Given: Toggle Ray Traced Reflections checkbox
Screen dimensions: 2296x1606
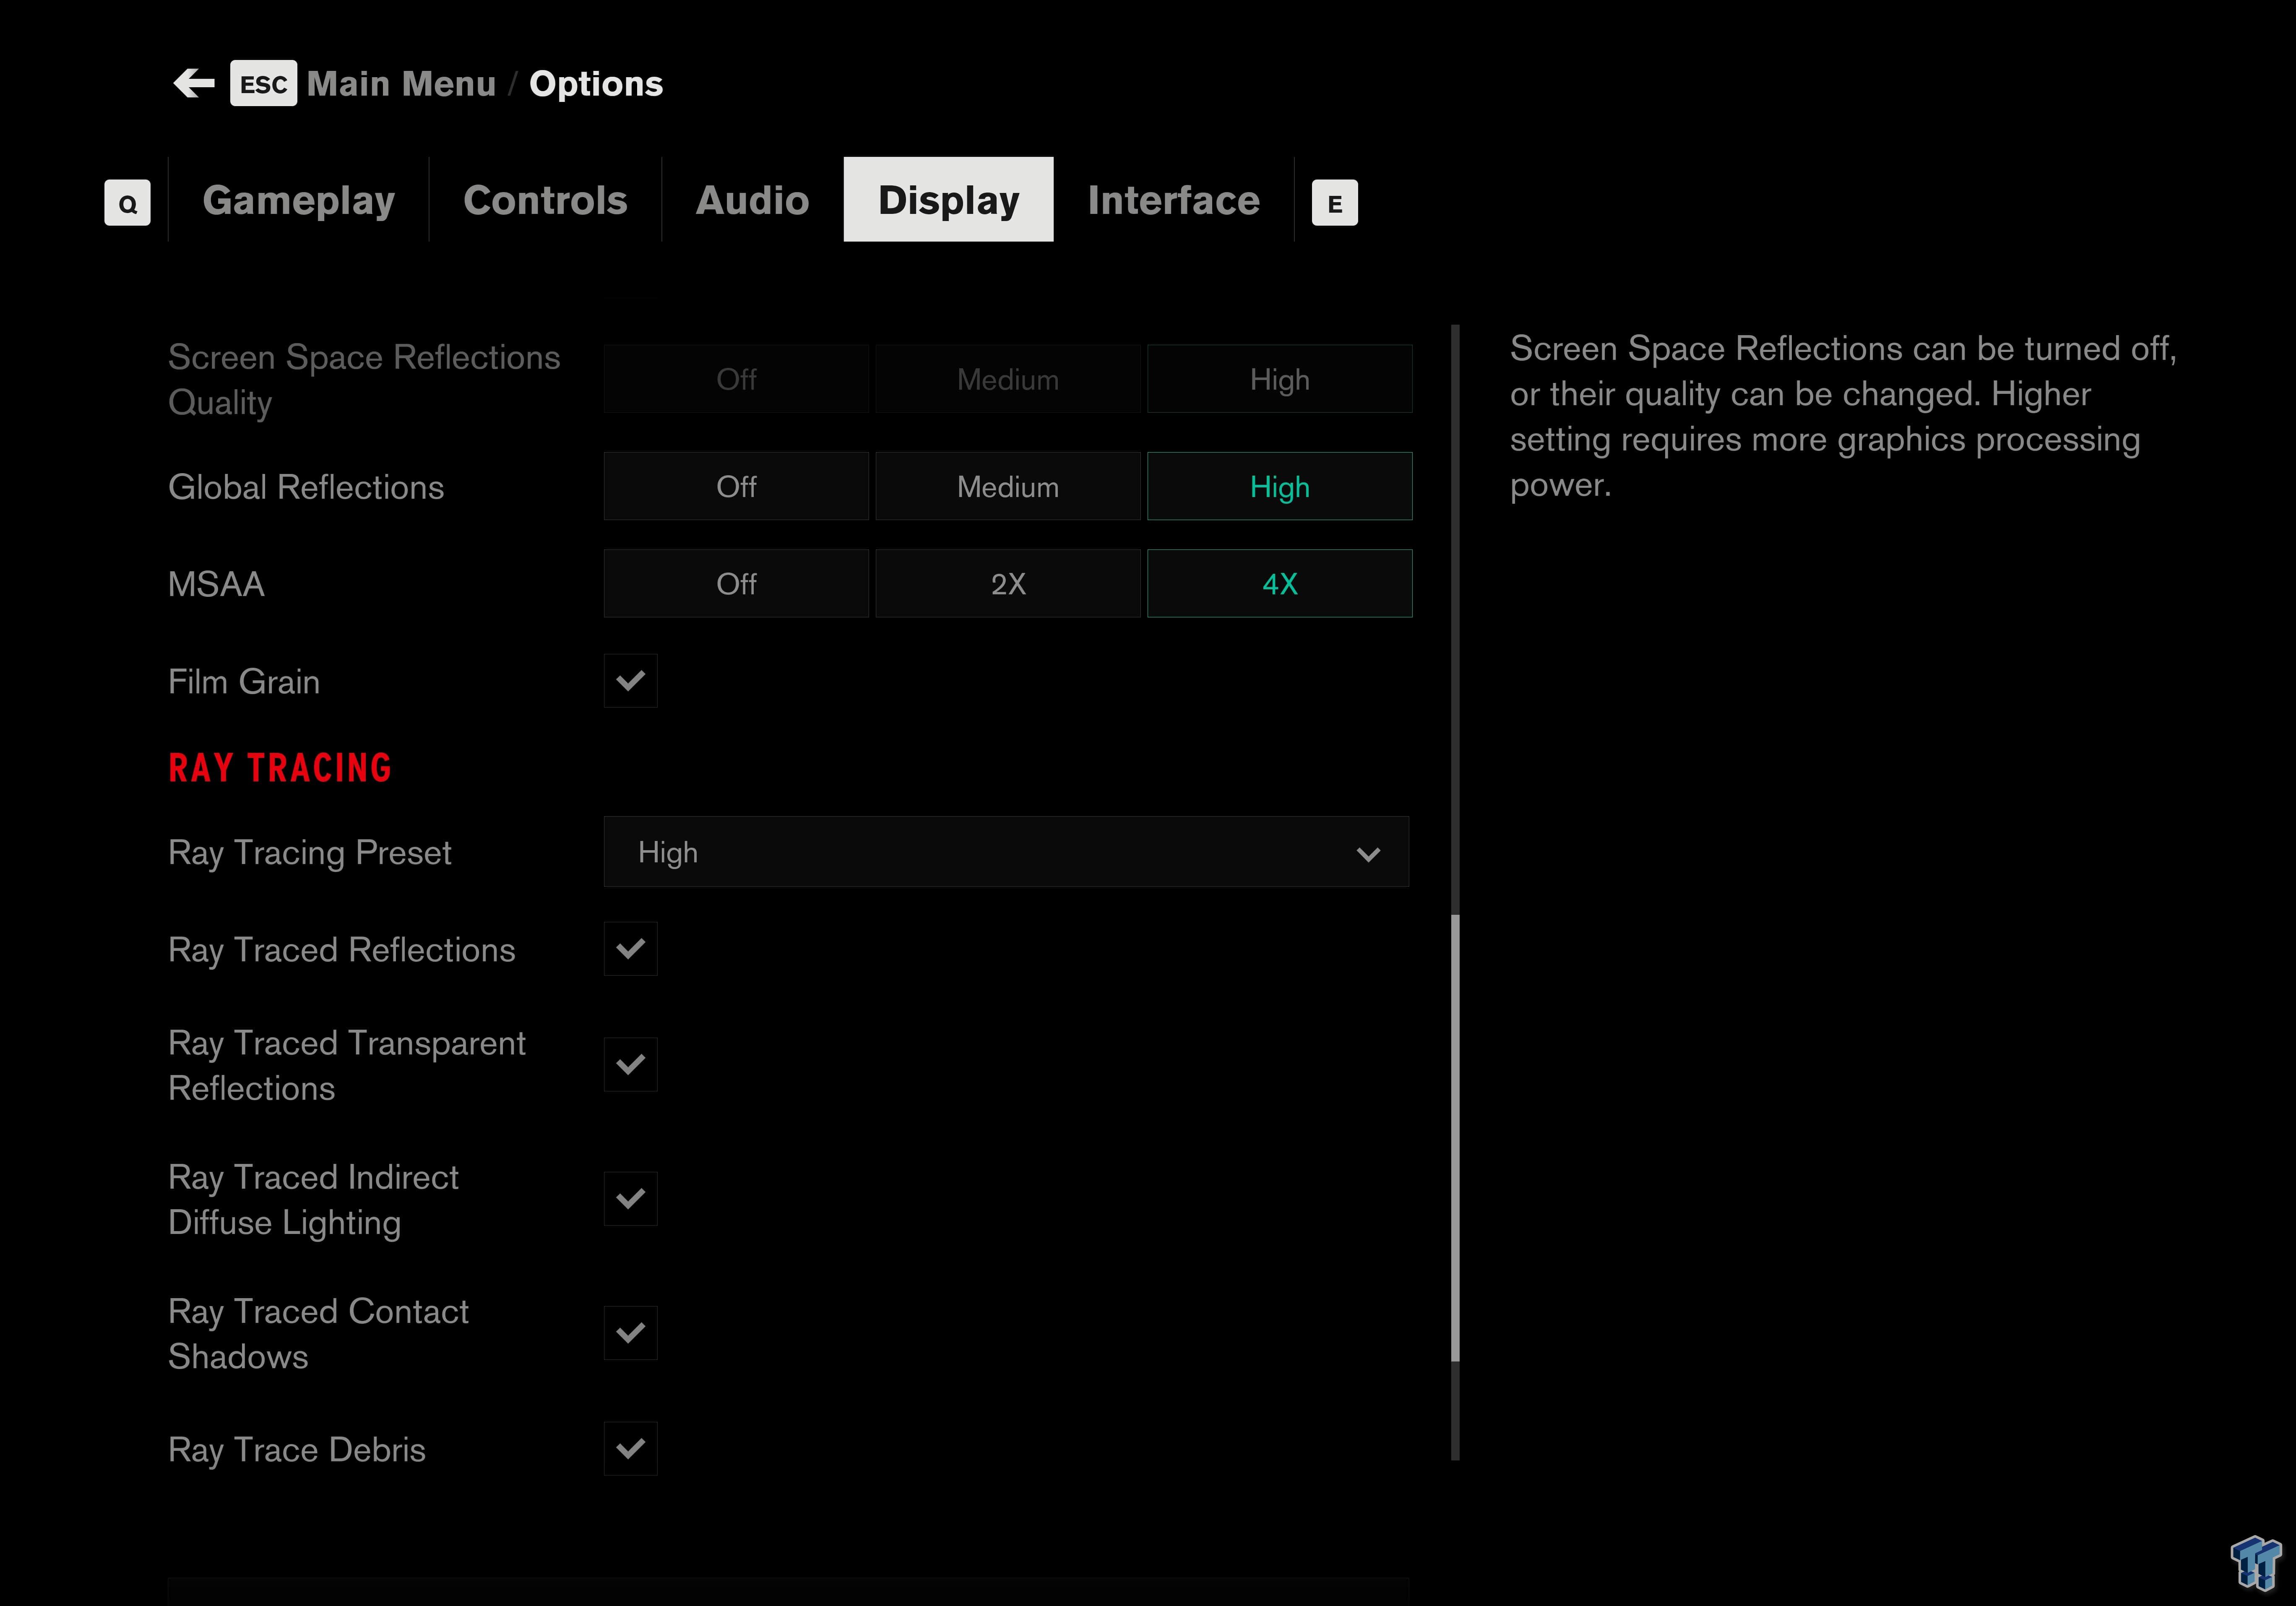Looking at the screenshot, I should (630, 949).
